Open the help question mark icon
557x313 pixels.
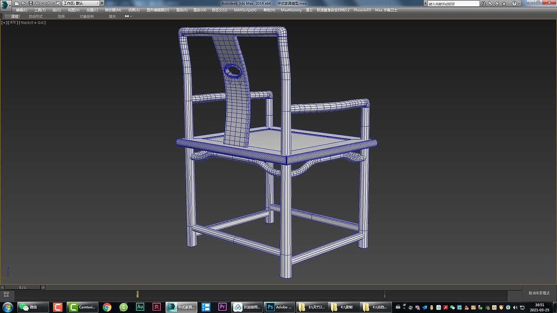[514, 3]
